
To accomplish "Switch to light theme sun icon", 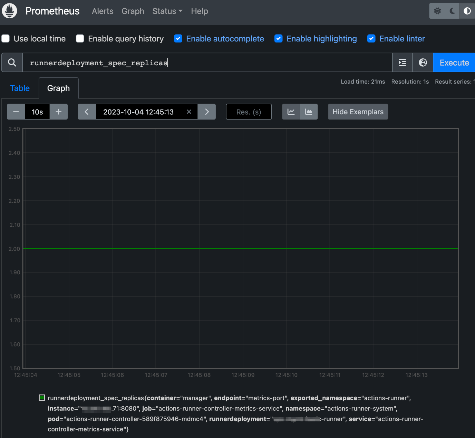I will (x=437, y=11).
